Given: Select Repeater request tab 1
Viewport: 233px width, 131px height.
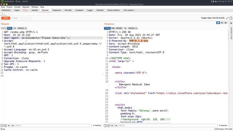Looking at the screenshot, I should (3, 14).
